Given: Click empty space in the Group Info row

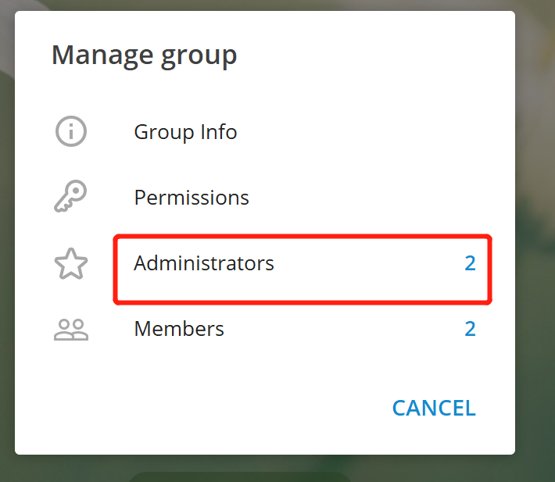Looking at the screenshot, I should tap(354, 132).
